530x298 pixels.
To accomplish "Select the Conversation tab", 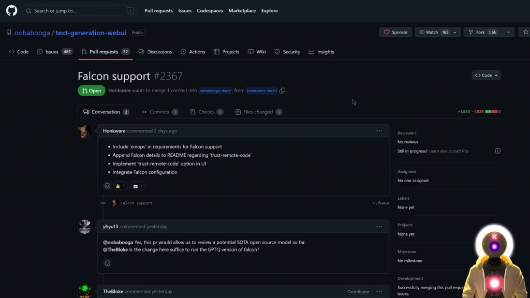I will pos(106,112).
